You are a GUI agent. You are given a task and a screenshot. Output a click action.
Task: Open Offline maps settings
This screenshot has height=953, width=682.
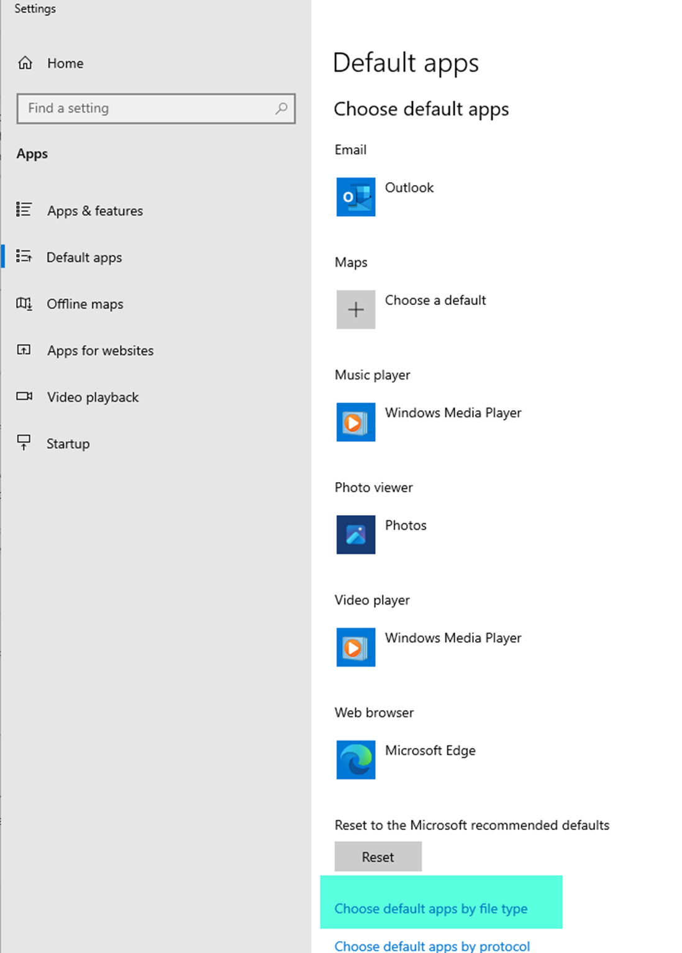click(85, 304)
